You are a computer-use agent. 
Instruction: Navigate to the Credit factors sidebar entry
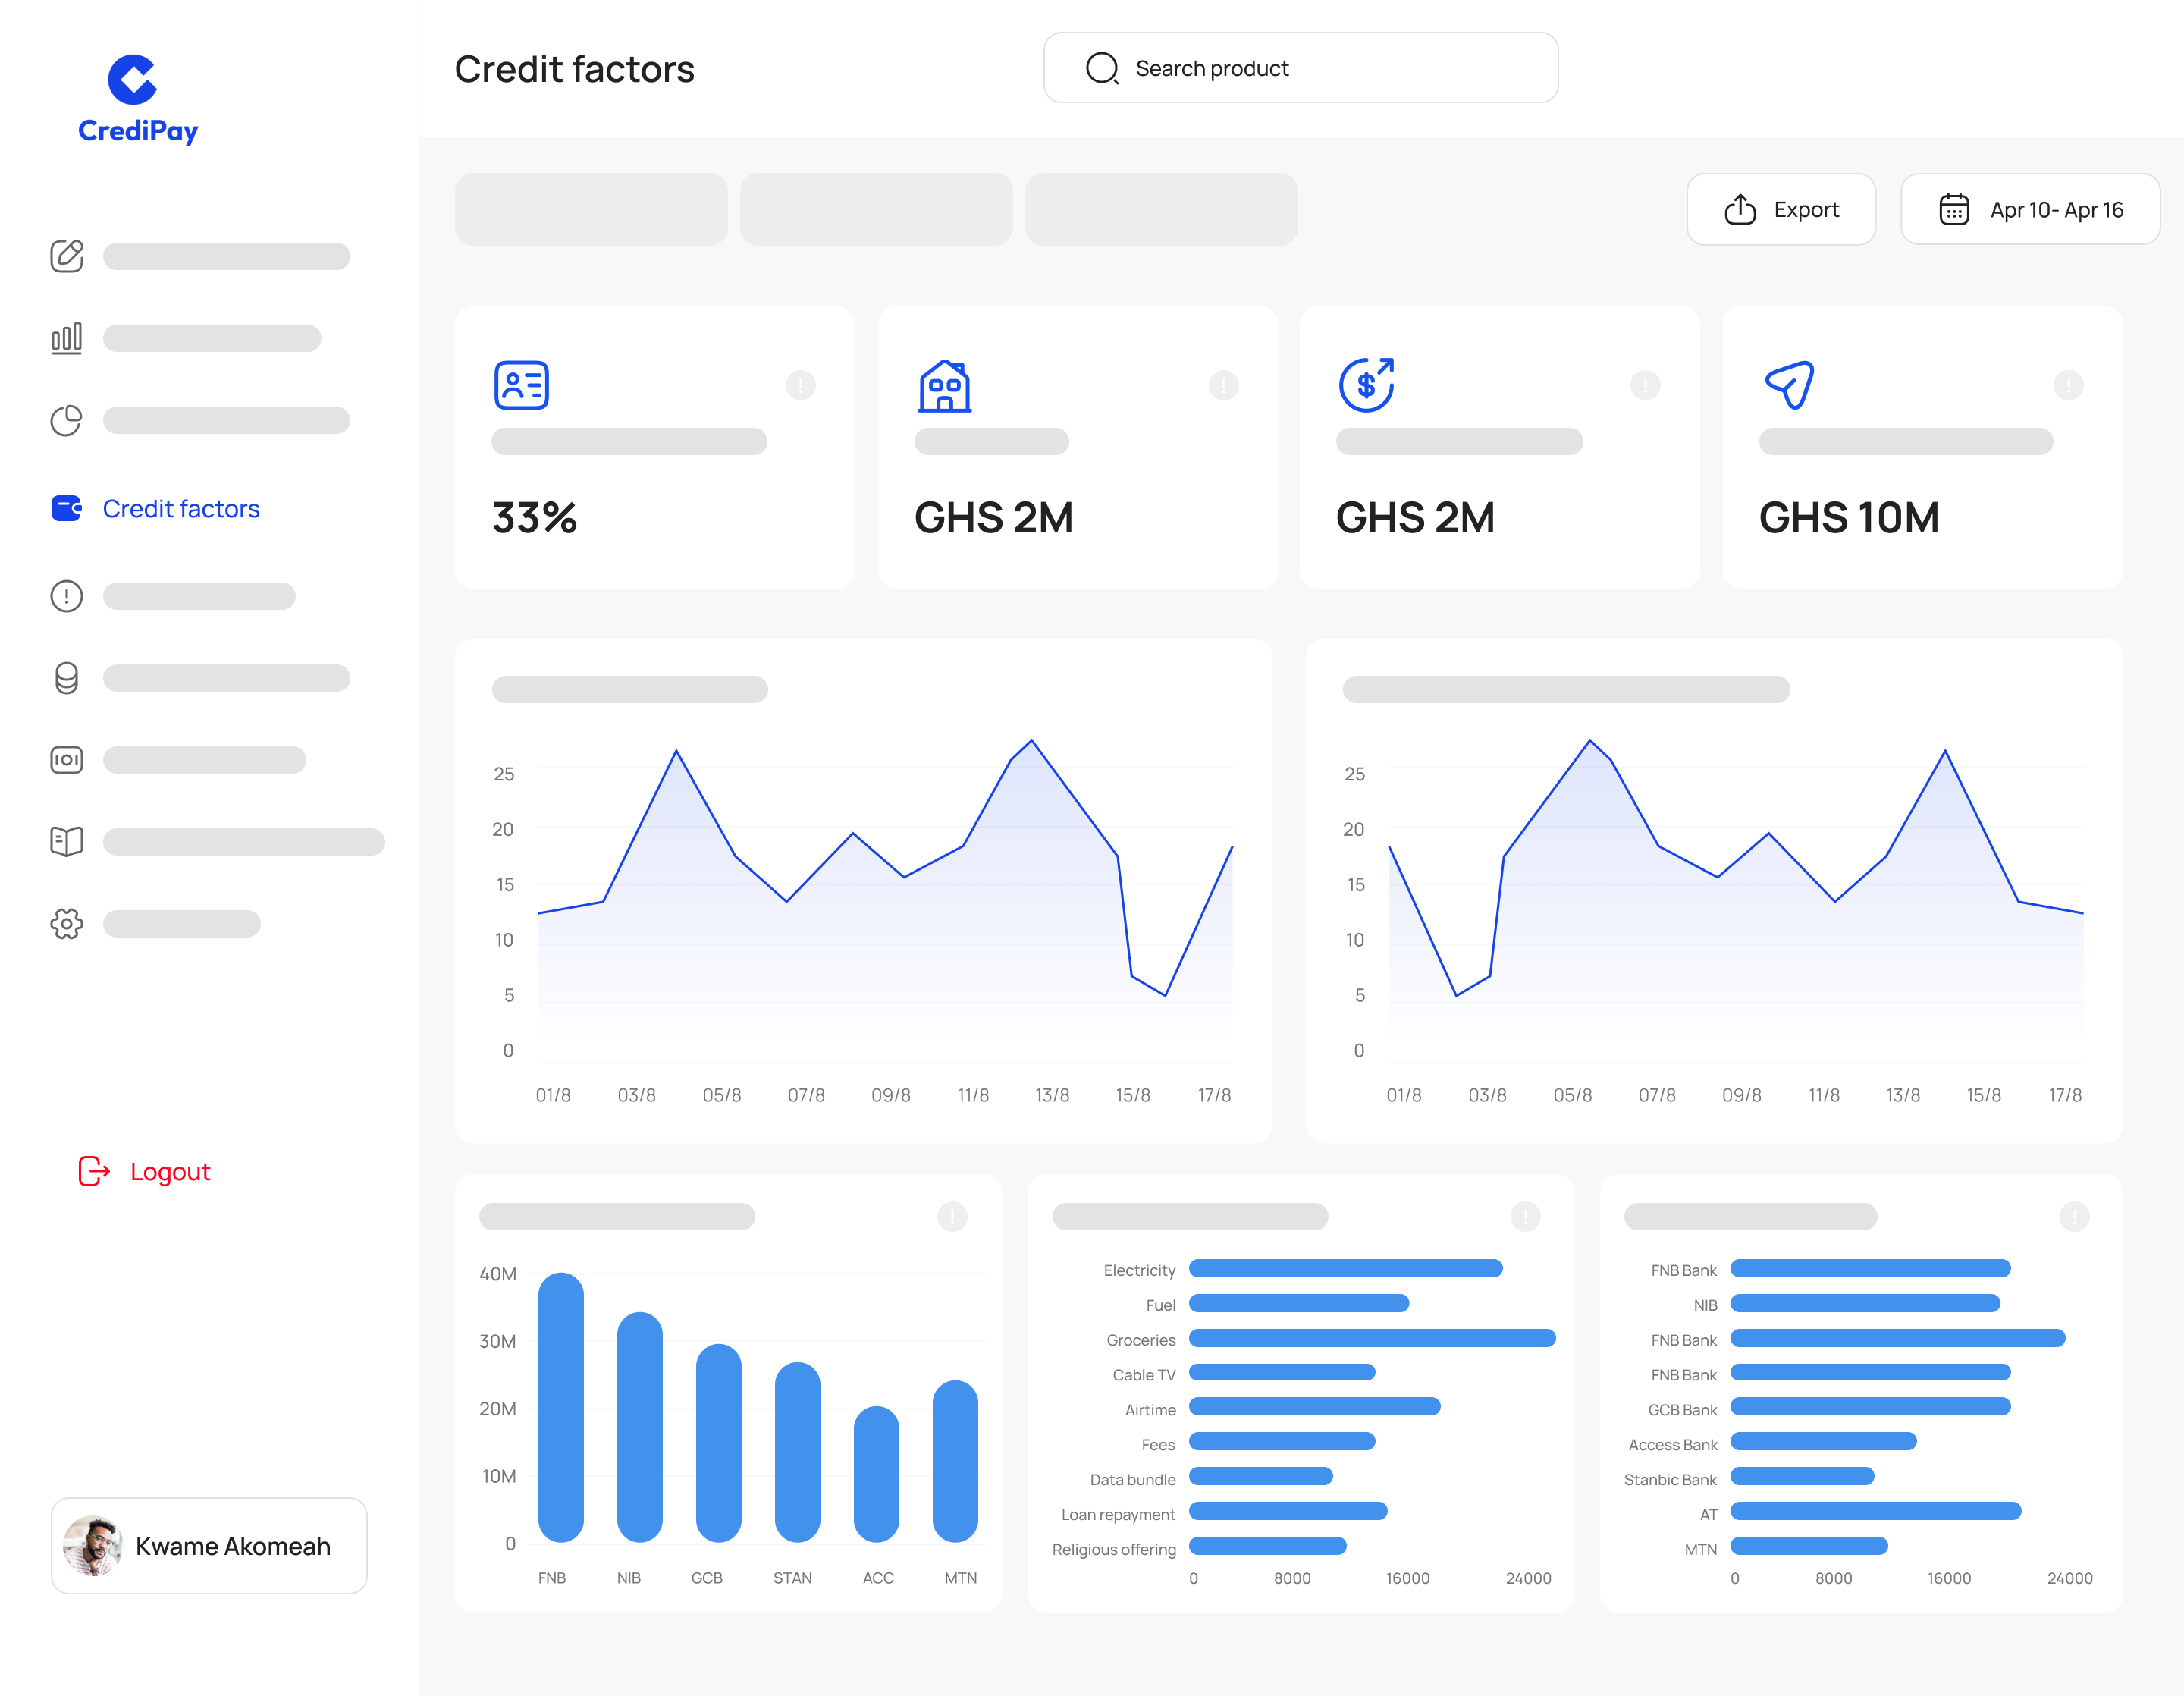[x=181, y=508]
